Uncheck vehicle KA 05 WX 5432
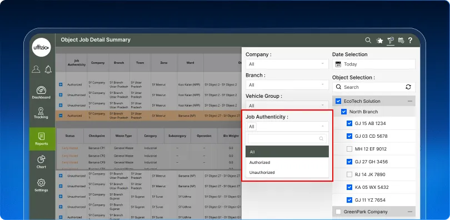This screenshot has width=450, height=220. pos(349,187)
